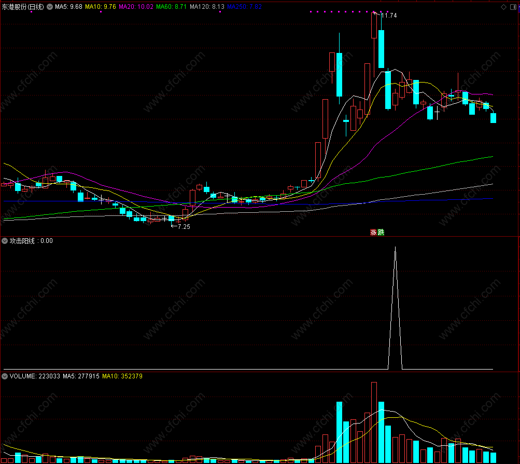Click the 攻击阳线 : 0.00 indicator label

pyautogui.click(x=31, y=241)
